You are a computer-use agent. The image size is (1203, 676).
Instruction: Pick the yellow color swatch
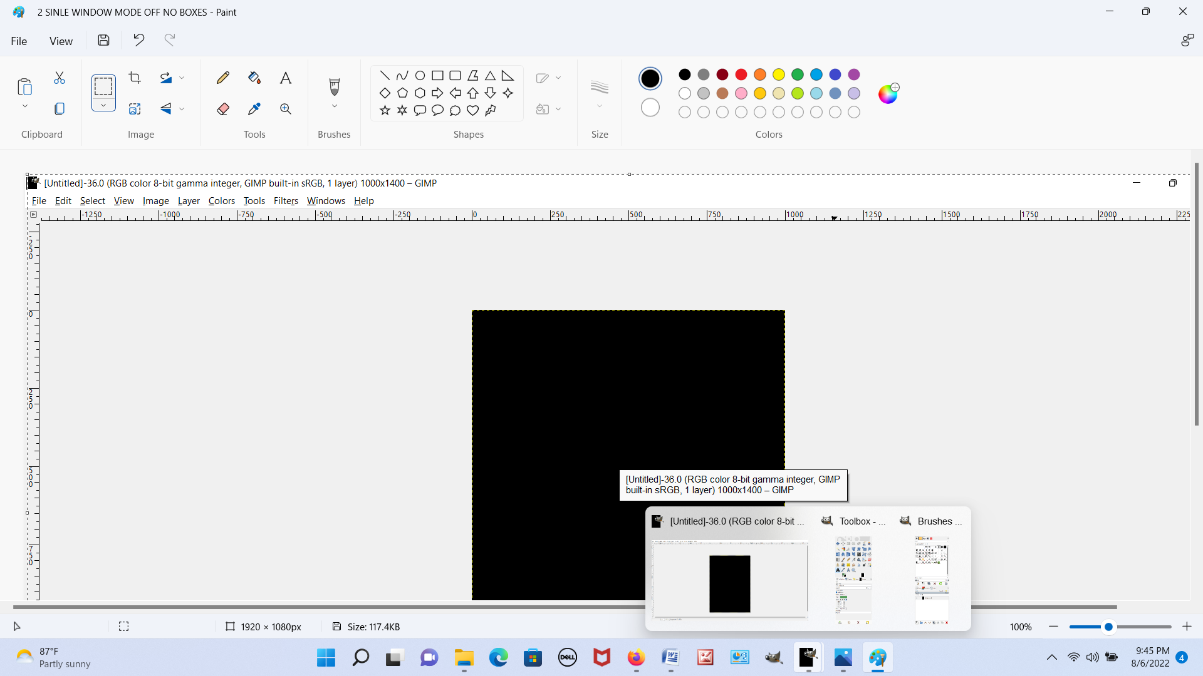[x=779, y=74]
